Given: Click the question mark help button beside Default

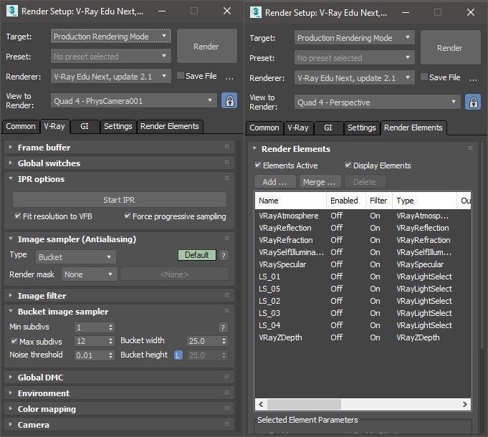Looking at the screenshot, I should 224,255.
